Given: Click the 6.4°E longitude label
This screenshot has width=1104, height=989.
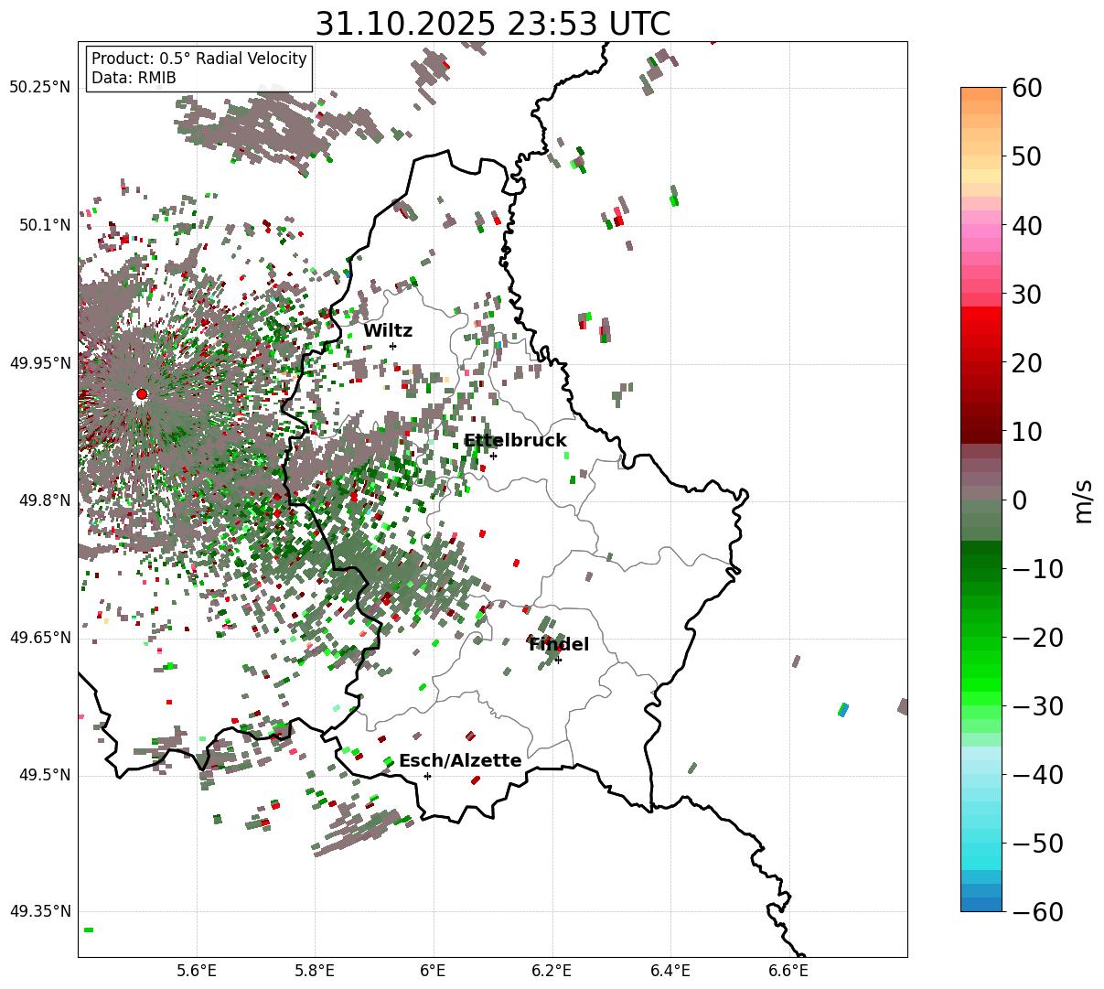Looking at the screenshot, I should click(670, 971).
